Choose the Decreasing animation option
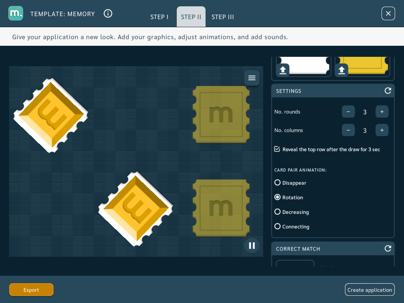This screenshot has height=303, width=404. (277, 212)
